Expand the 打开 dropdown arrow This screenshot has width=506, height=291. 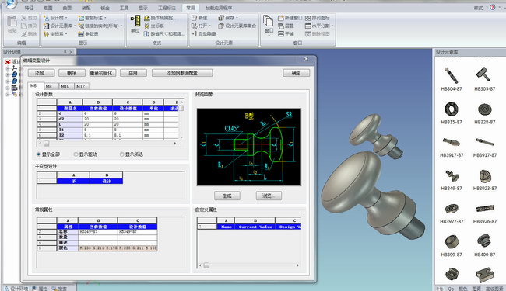point(210,26)
